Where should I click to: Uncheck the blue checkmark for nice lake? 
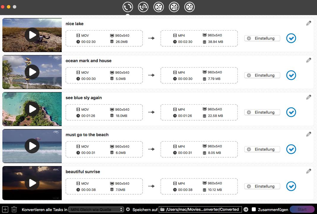pos(291,38)
